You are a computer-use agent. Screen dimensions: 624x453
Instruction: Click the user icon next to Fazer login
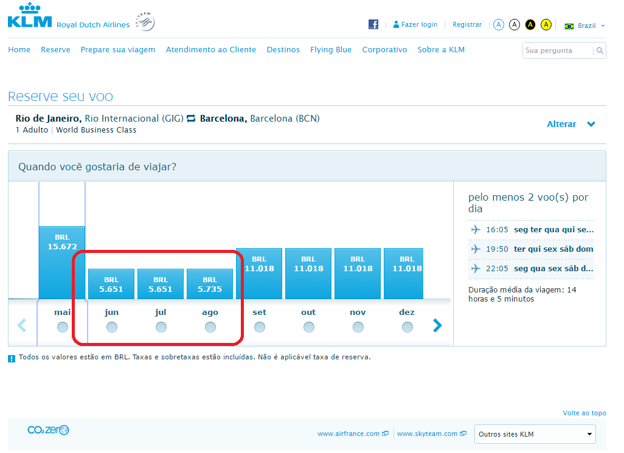point(396,24)
